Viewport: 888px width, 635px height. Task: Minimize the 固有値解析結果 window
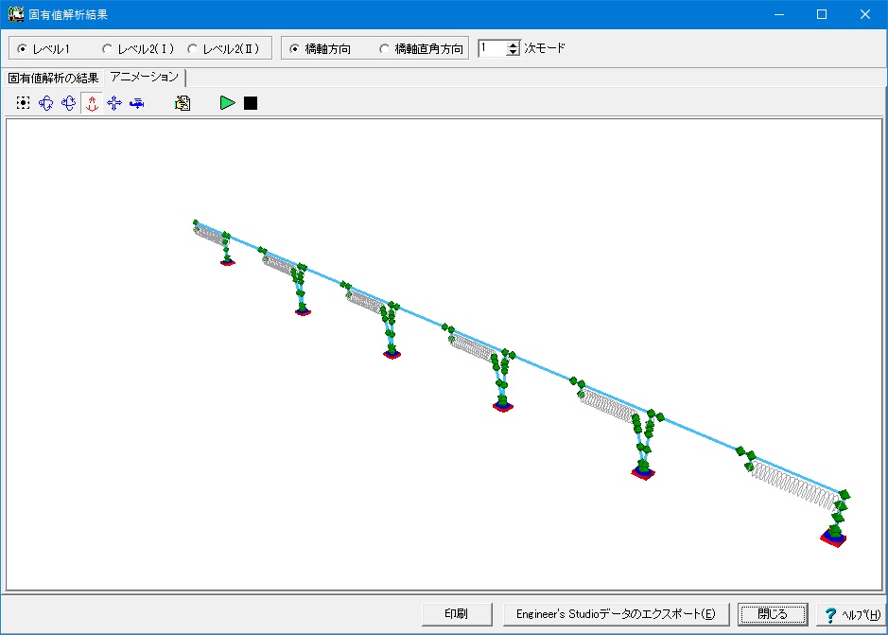click(779, 14)
